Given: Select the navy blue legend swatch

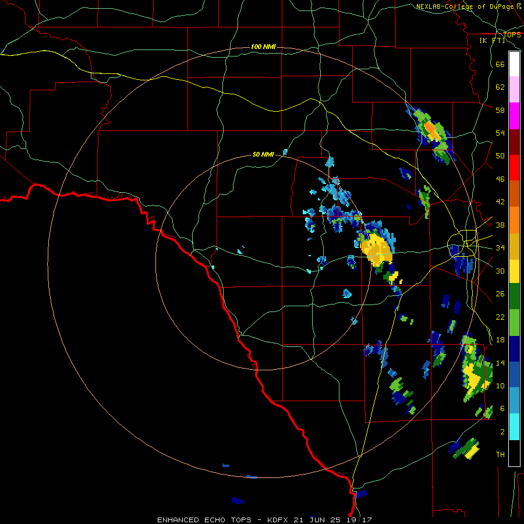Looking at the screenshot, I should click(514, 349).
